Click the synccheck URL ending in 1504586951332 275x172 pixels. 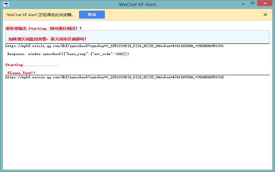115,77
